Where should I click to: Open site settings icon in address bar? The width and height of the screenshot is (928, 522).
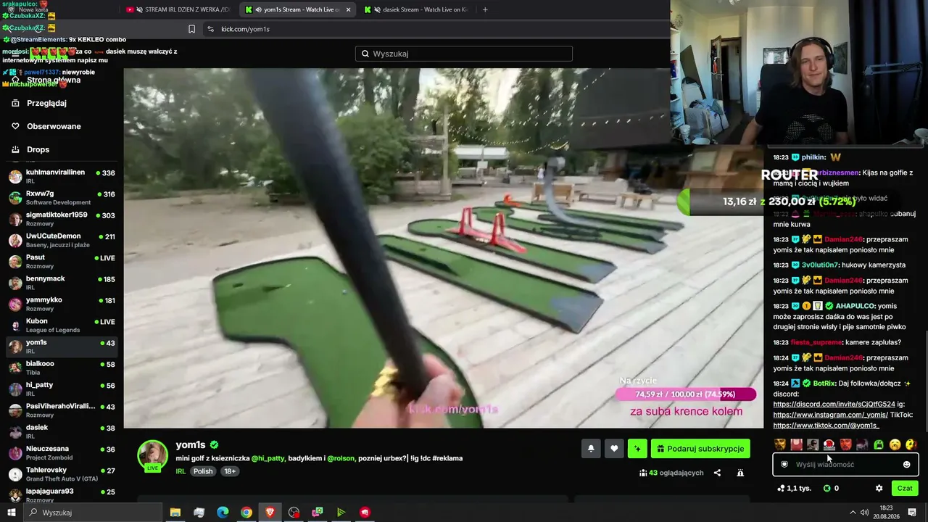click(210, 29)
